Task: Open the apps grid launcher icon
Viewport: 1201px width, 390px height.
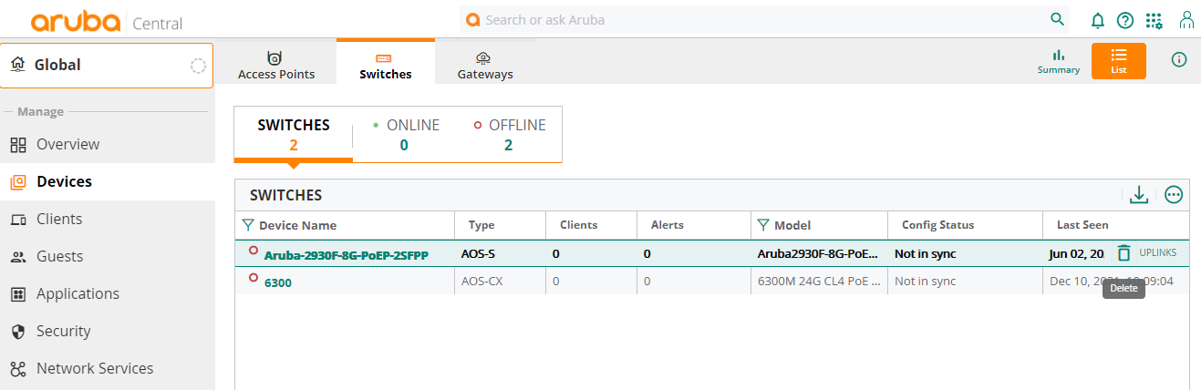Action: pos(1154,20)
